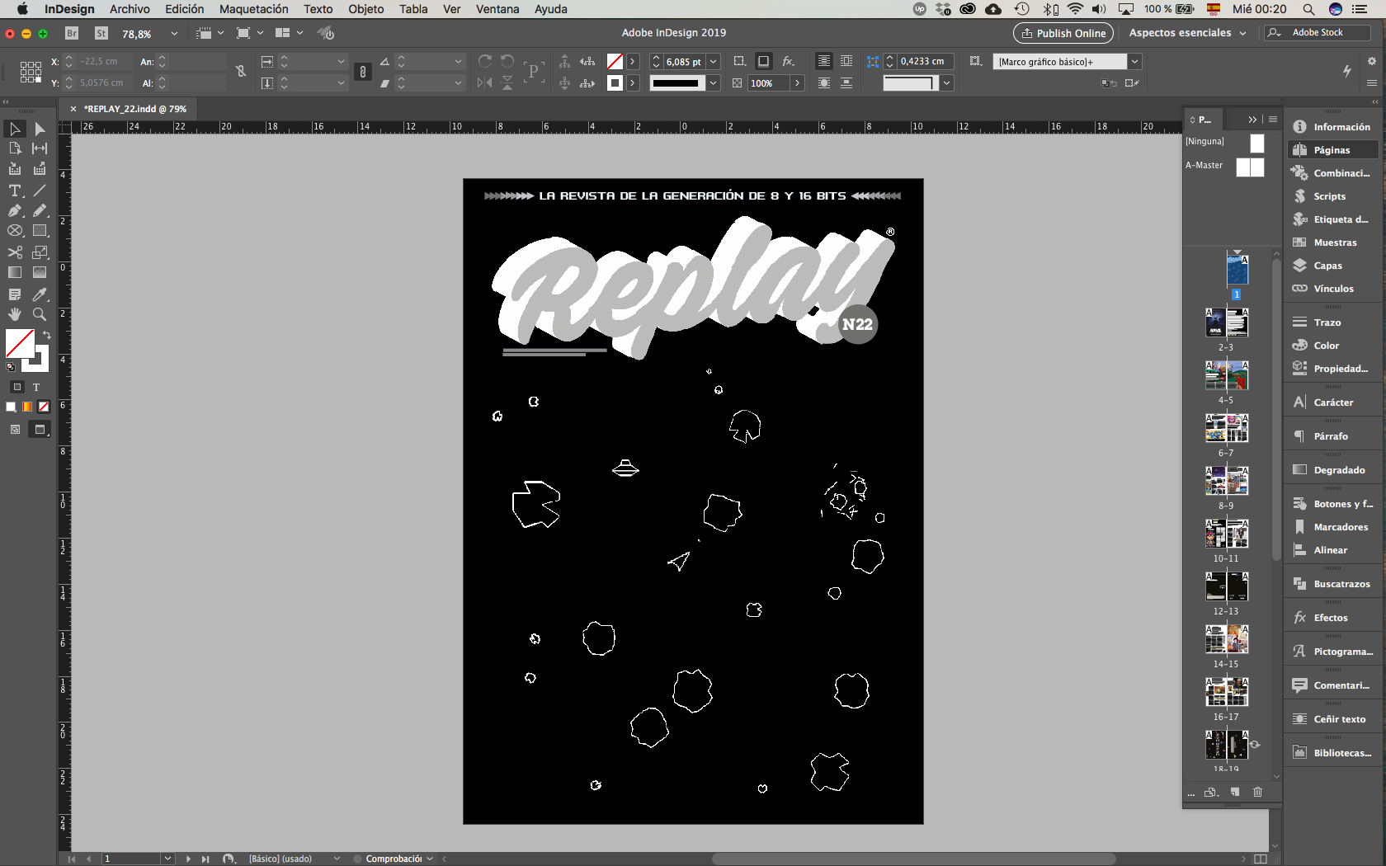Toggle drop shadow button in control bar

tap(763, 61)
